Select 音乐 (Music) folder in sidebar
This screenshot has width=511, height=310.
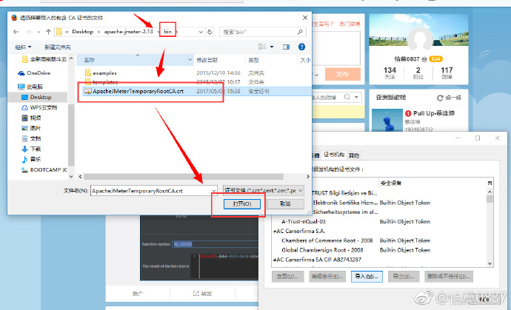(x=36, y=159)
